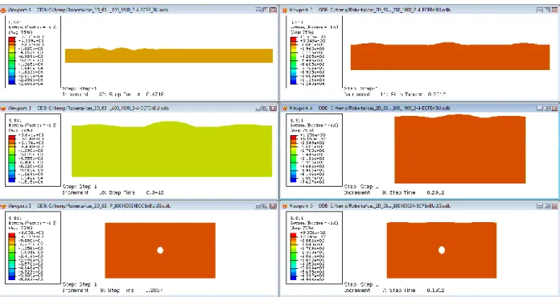
Task: Activate Viewport 4 by its title text
Action: click(369, 108)
